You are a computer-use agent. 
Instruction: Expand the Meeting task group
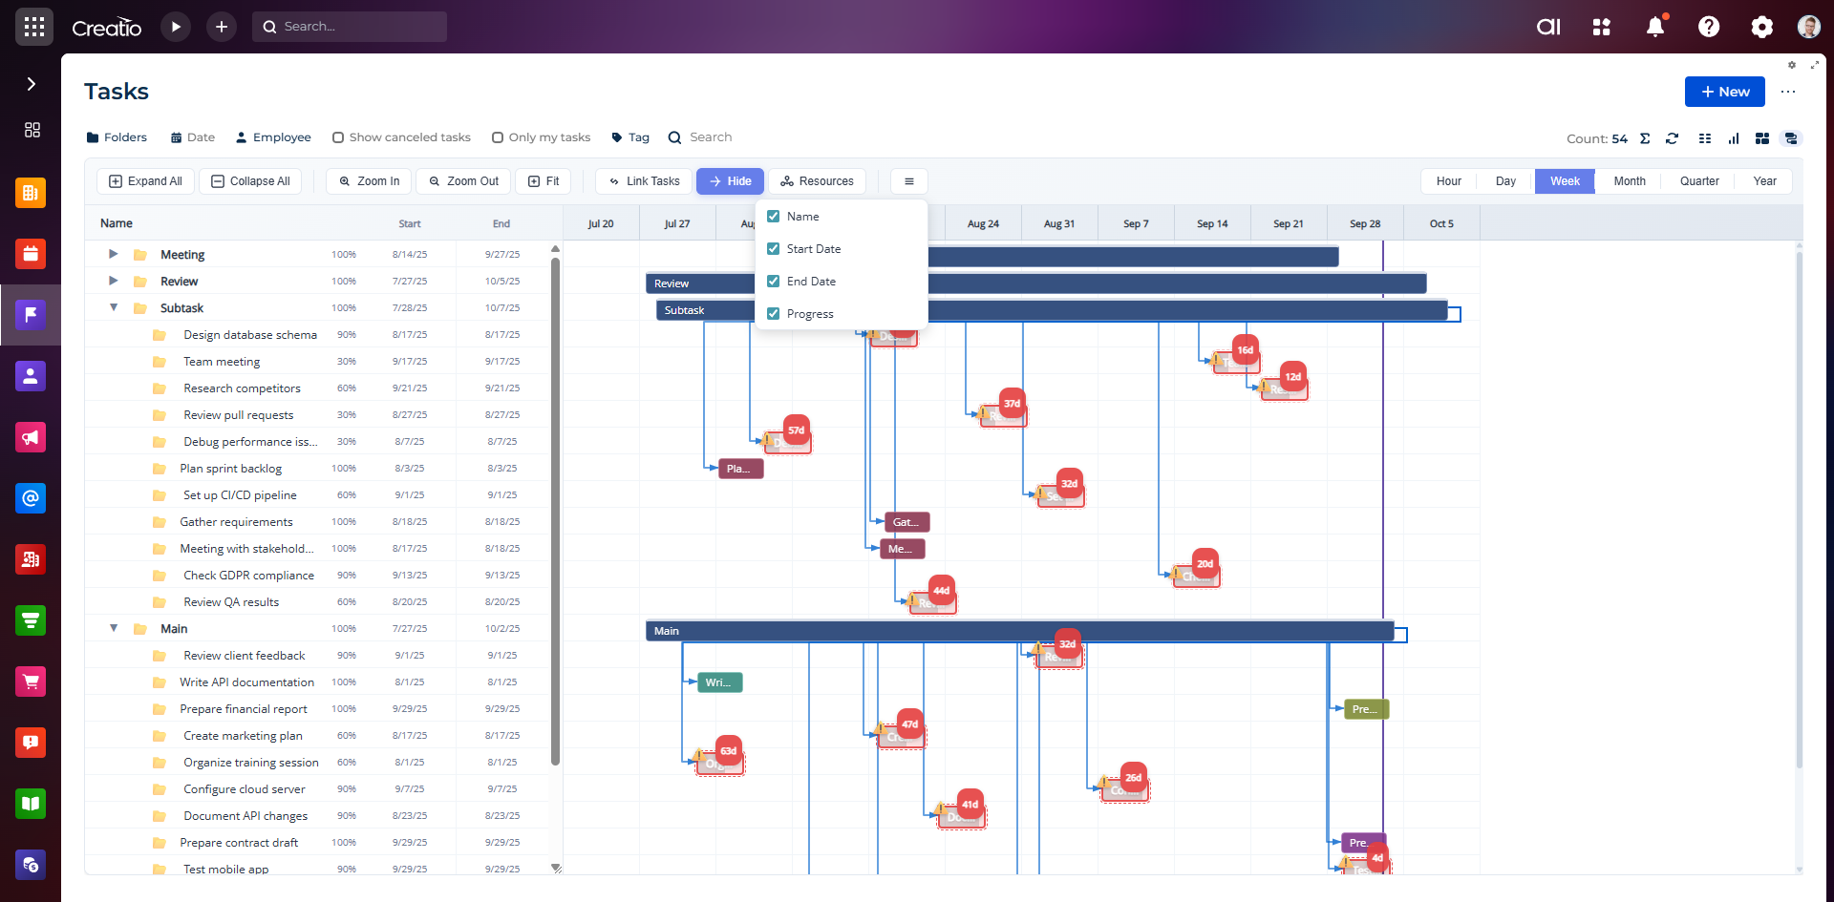coord(113,254)
